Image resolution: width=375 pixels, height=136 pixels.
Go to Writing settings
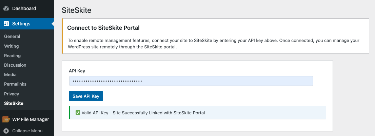click(11, 46)
